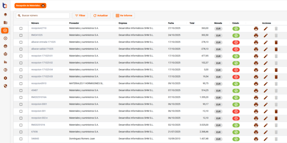Delete the albaran-entrada-171025 record
The width and height of the screenshot is (287, 143).
276,42
